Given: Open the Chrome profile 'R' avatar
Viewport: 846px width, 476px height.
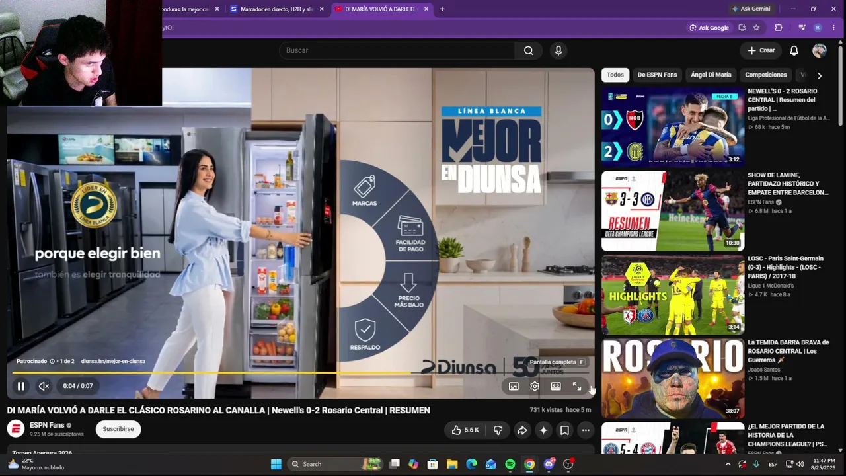Looking at the screenshot, I should pyautogui.click(x=818, y=28).
